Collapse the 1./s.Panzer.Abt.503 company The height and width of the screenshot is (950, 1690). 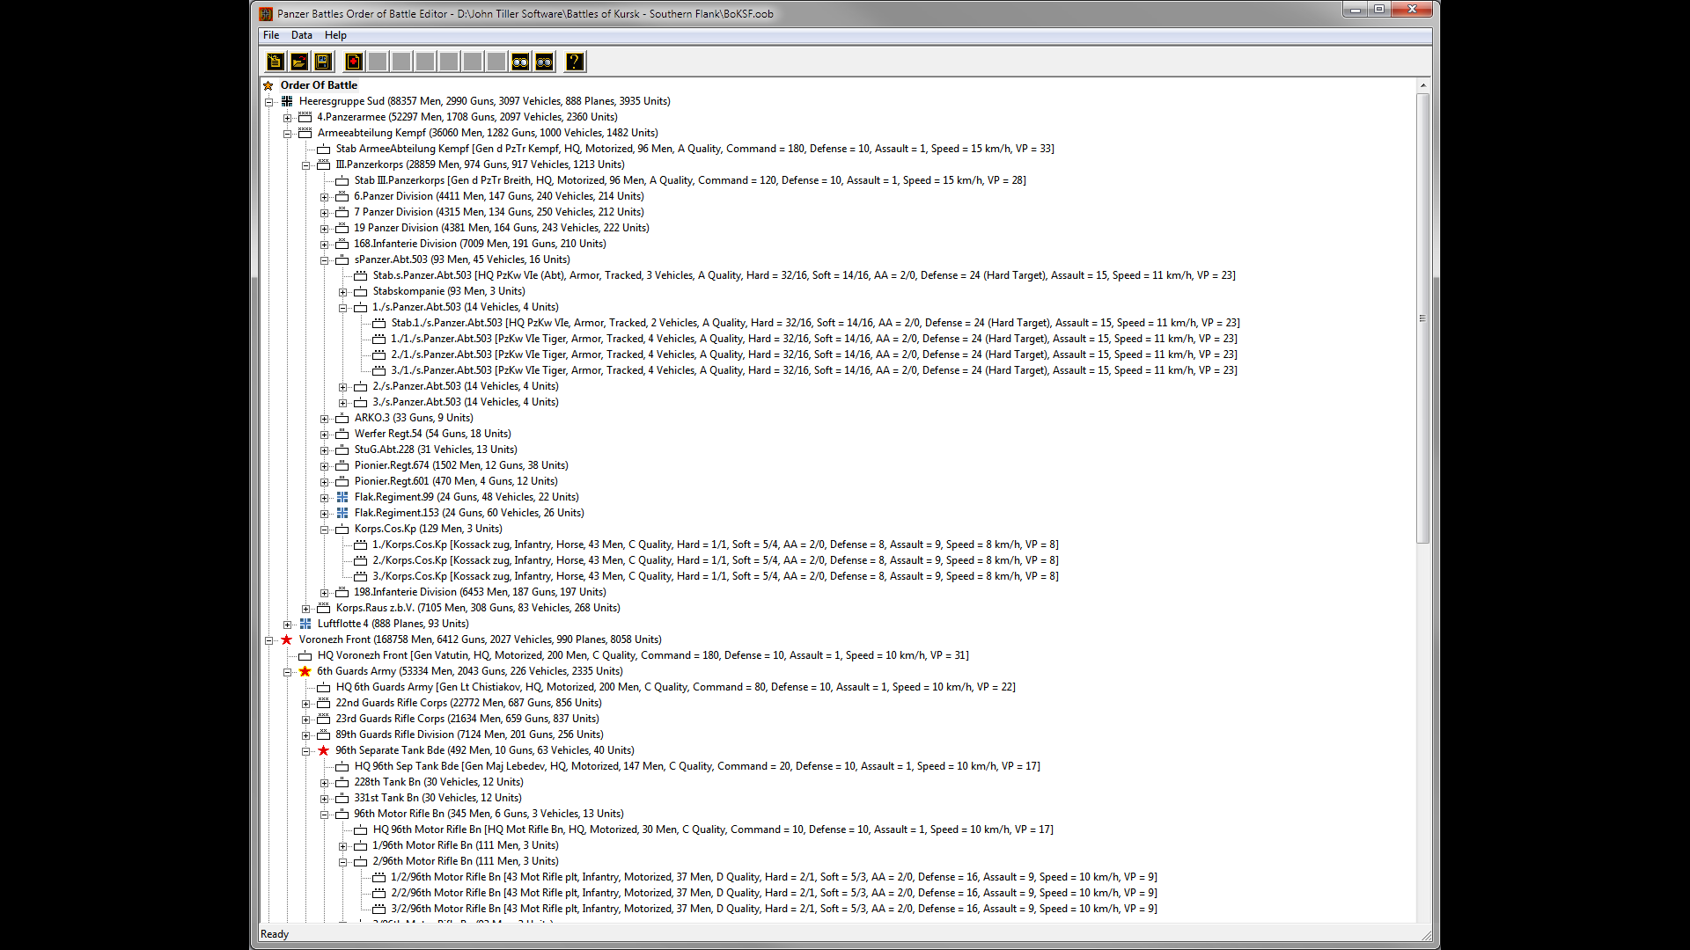(x=343, y=308)
